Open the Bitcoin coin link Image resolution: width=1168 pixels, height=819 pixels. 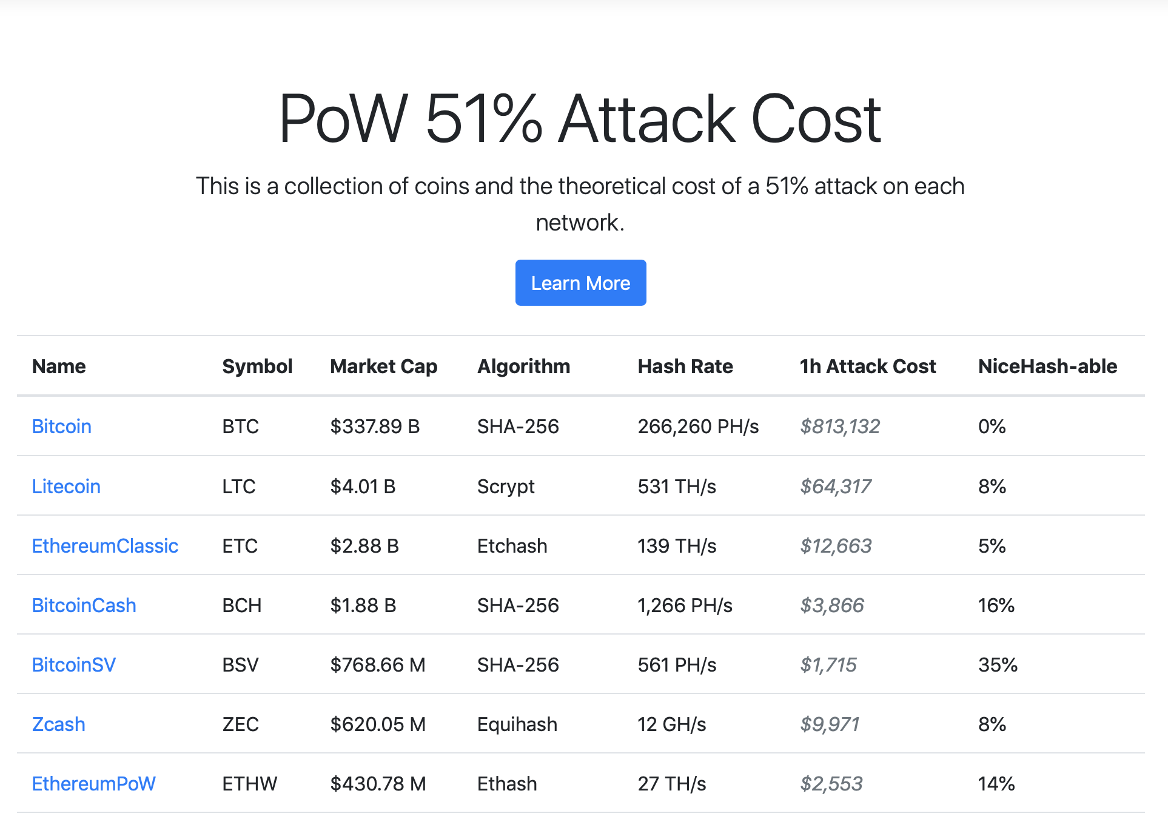(62, 426)
